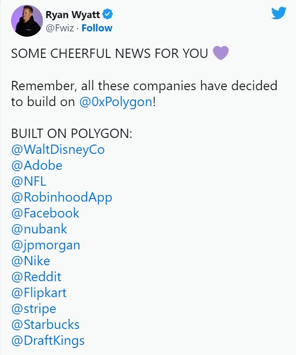Open the @Reddit mention
The height and width of the screenshot is (355, 296).
pyautogui.click(x=36, y=277)
